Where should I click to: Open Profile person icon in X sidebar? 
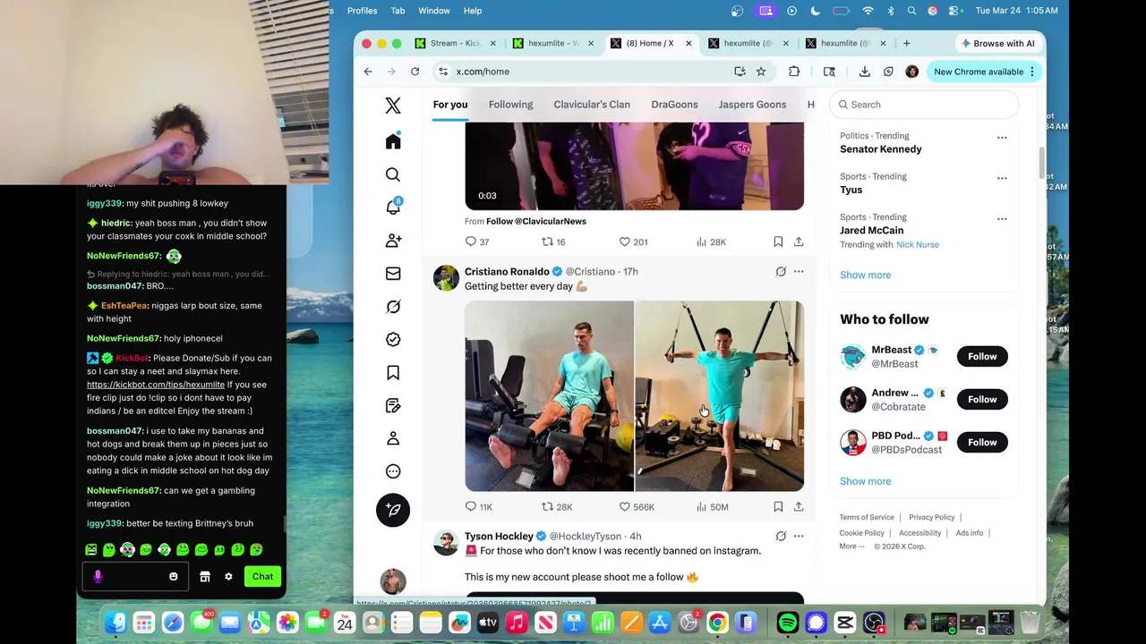tap(393, 438)
